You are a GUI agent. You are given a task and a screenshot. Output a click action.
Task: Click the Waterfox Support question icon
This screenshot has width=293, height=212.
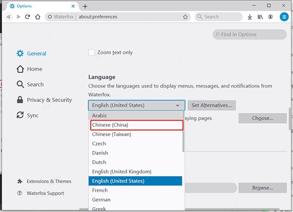point(20,193)
